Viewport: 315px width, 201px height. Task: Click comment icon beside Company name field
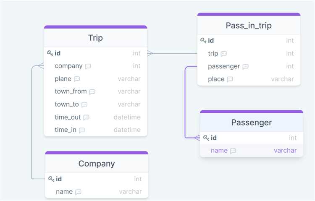(x=78, y=192)
